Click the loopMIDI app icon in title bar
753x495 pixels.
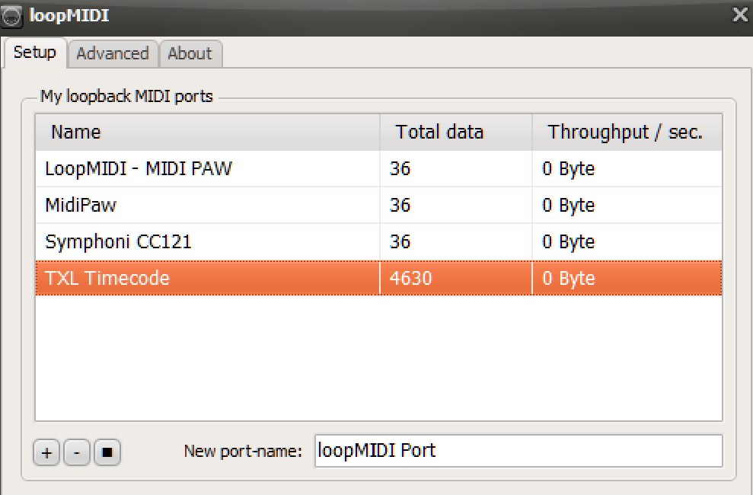(13, 15)
